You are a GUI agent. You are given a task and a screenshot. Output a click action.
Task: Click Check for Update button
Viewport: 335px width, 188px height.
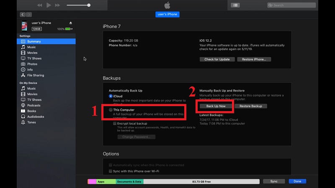[x=217, y=59]
